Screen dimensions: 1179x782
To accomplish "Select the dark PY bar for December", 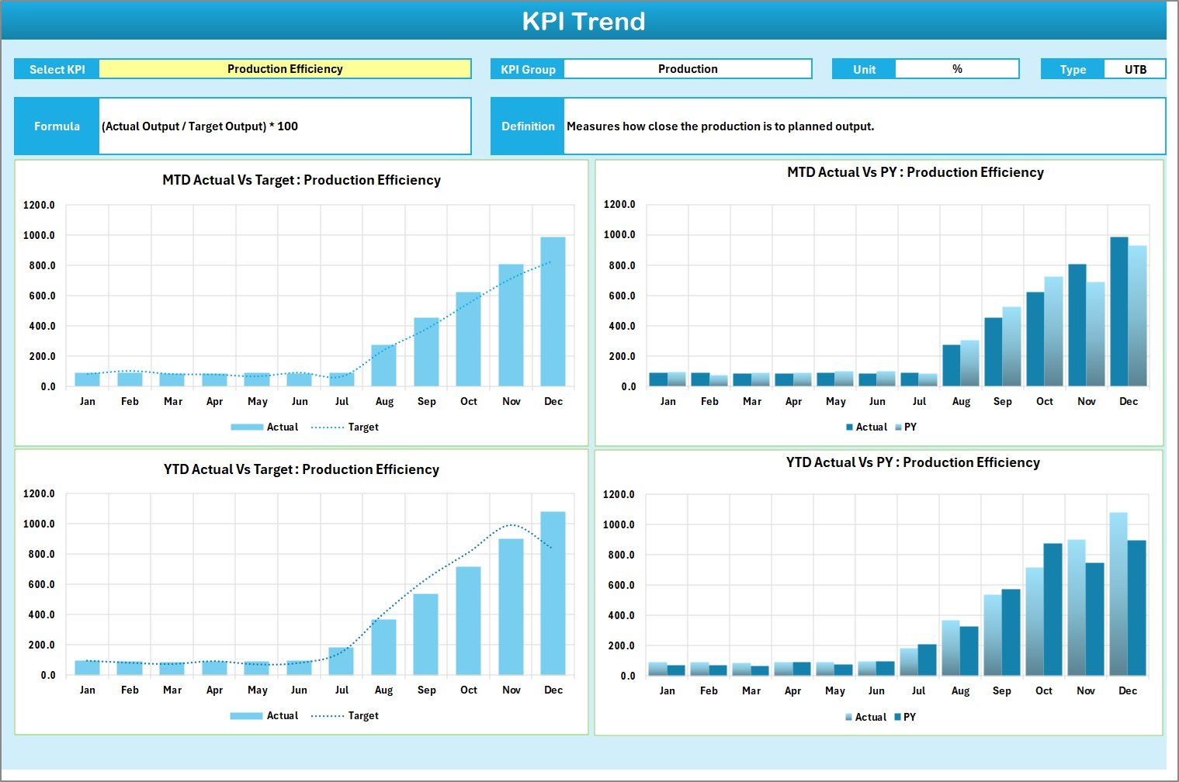I will (x=1136, y=605).
